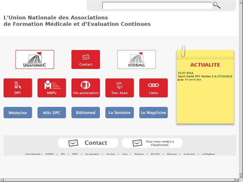
Task: Click the blue La Semaine button
Action: tap(120, 113)
